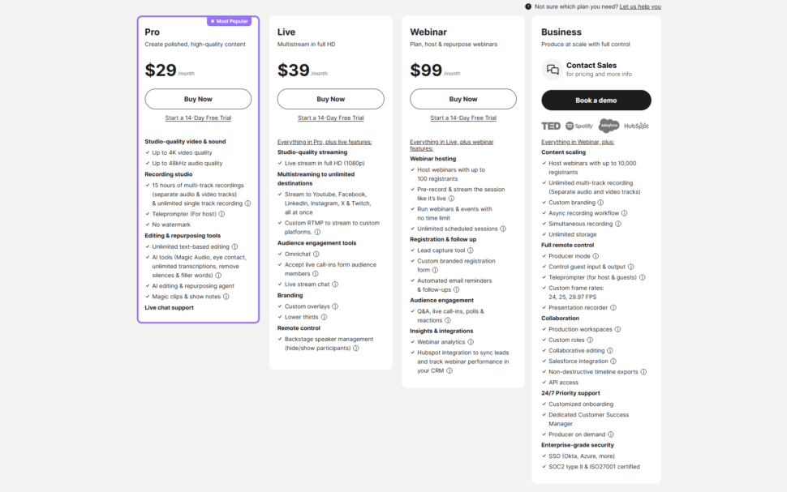
Task: Click the Book a demo button
Action: (596, 101)
